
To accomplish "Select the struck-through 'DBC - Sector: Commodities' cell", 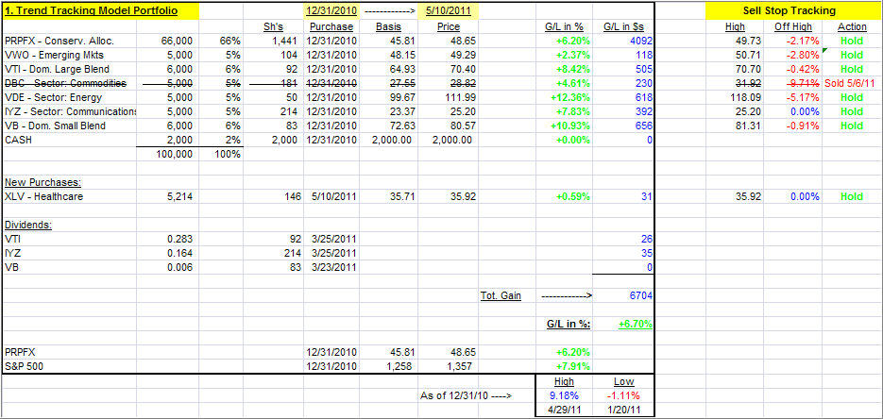I will point(69,83).
